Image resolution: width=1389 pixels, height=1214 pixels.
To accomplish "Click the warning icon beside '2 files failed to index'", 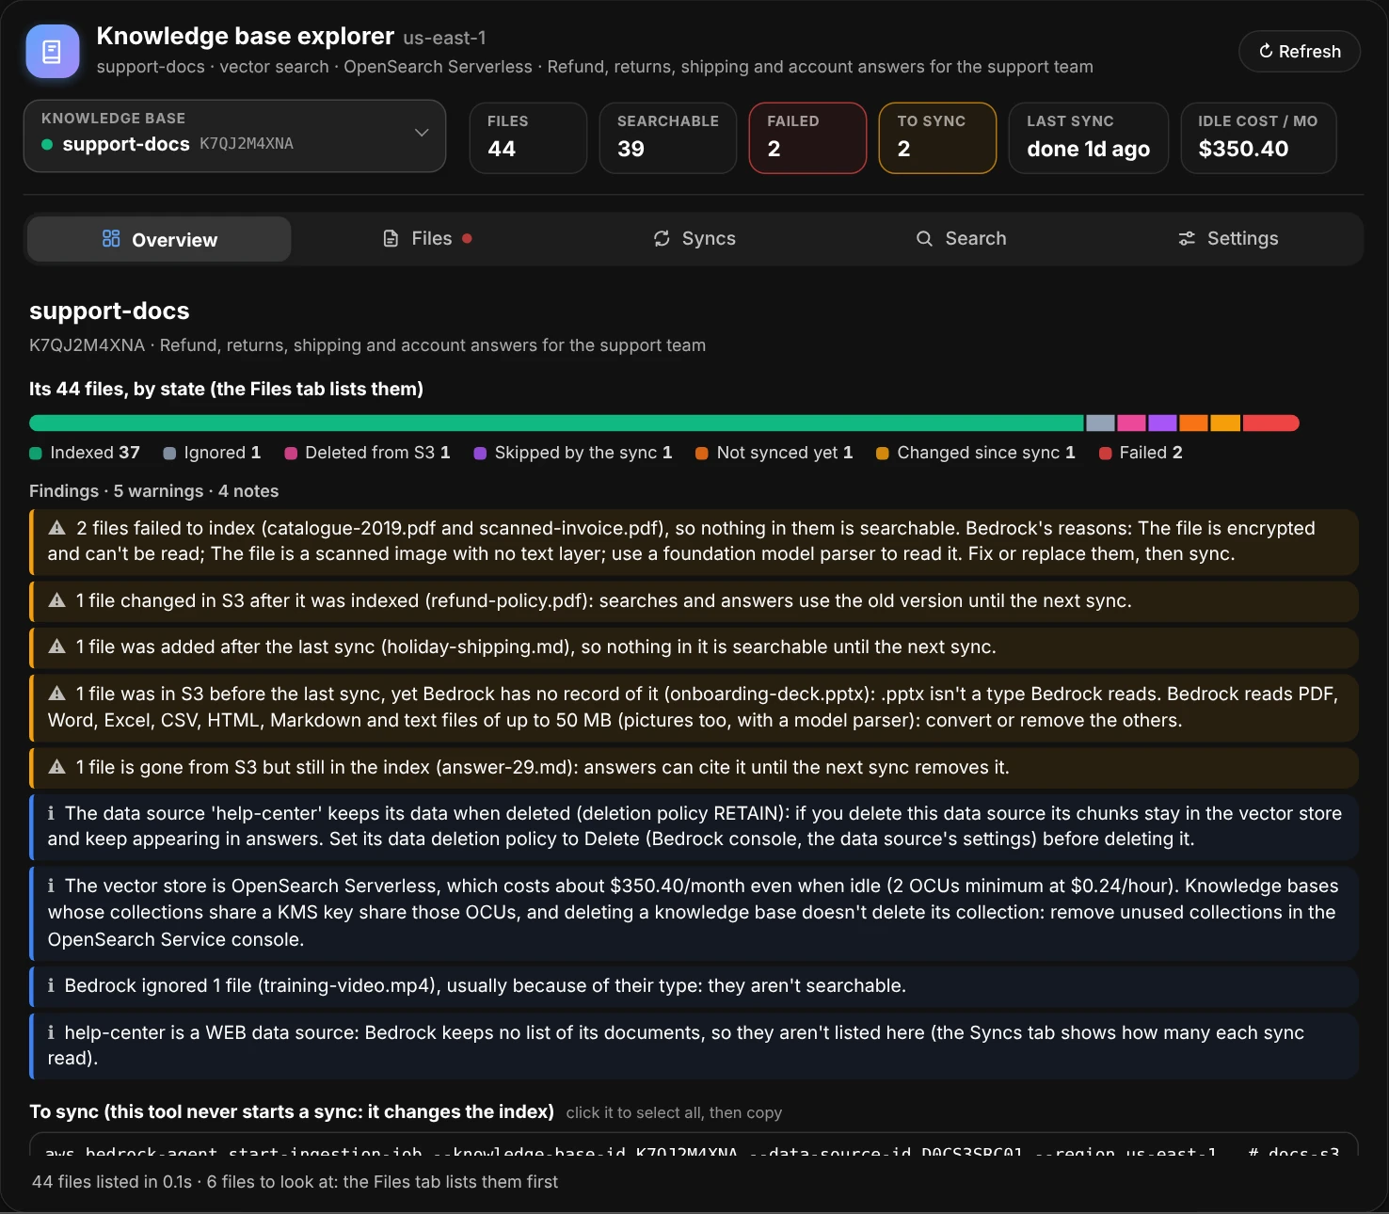I will coord(57,528).
